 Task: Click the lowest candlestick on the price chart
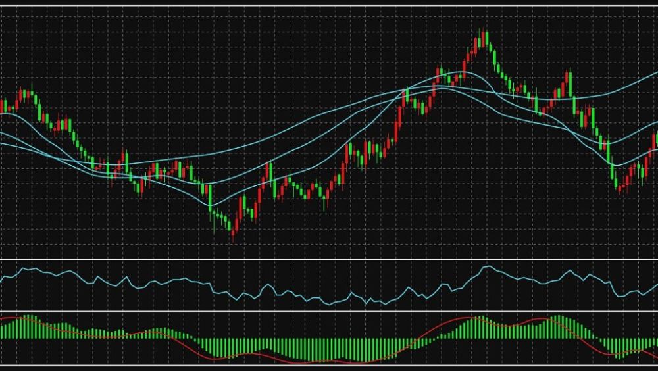click(233, 229)
